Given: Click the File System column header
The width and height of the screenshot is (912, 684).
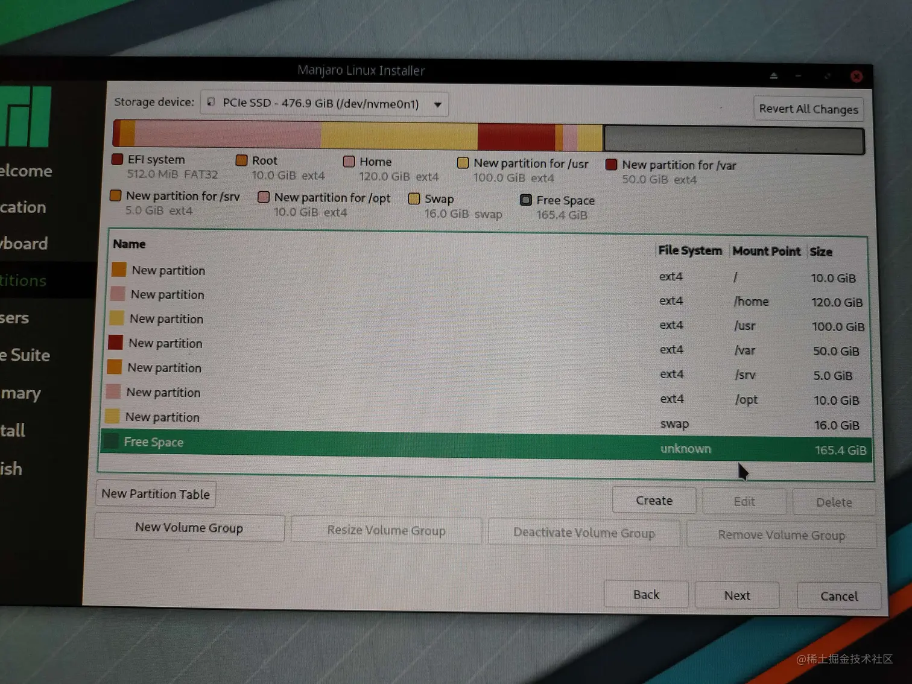Looking at the screenshot, I should point(690,250).
